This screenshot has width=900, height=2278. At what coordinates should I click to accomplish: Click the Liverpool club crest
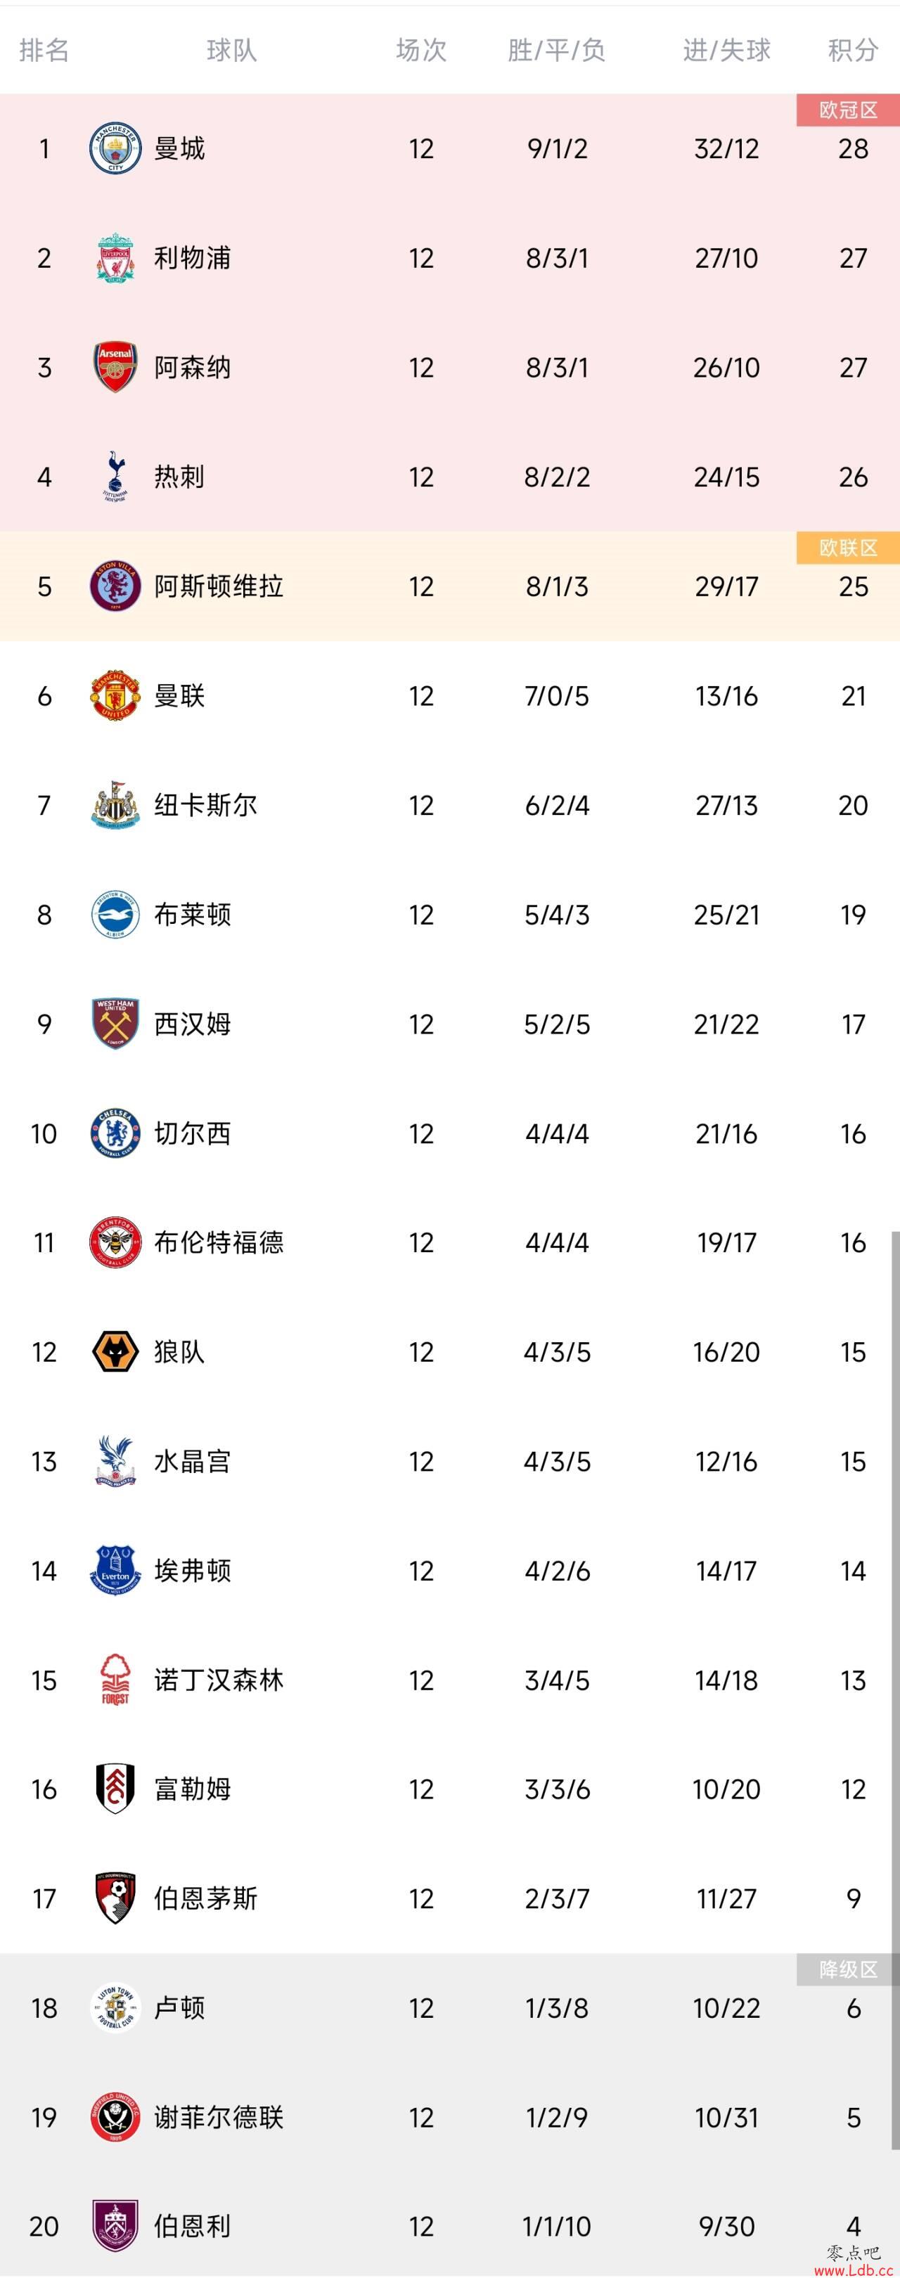(x=115, y=258)
